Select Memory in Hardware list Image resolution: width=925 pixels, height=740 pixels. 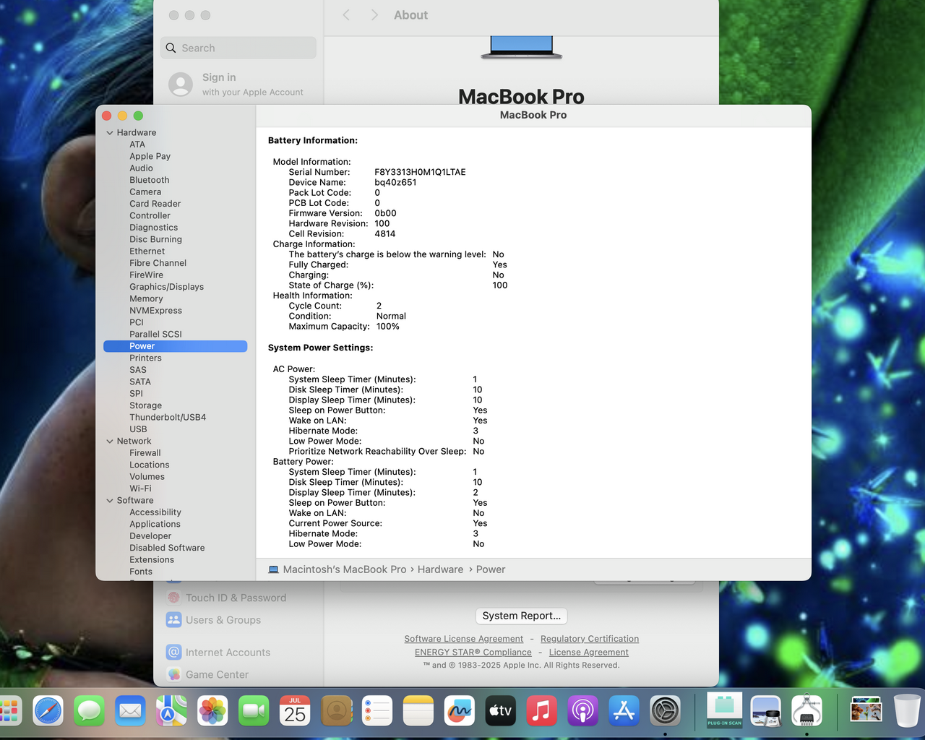147,299
